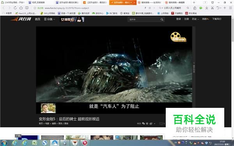
Task: Switch to the 2345 navigation tab
Action: coord(13,3)
